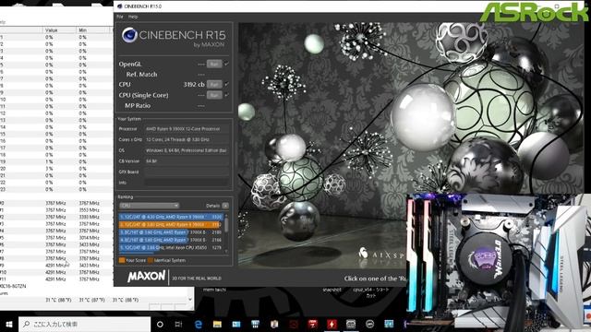Launch Microsoft Edge from taskbar
This screenshot has height=332, width=591.
coord(198,324)
